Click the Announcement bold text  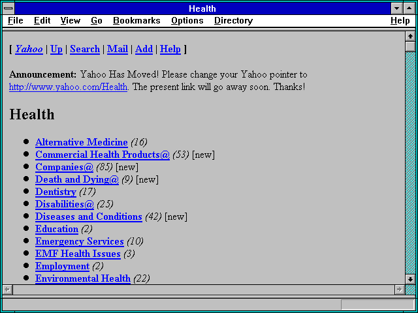[x=42, y=74]
